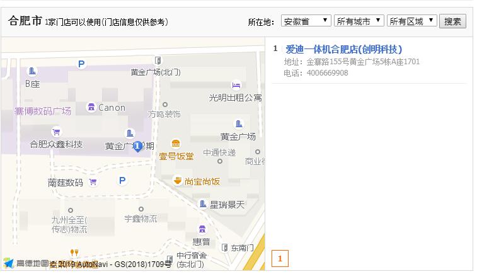Click the 黄金广场2期 building icon

click(x=130, y=133)
